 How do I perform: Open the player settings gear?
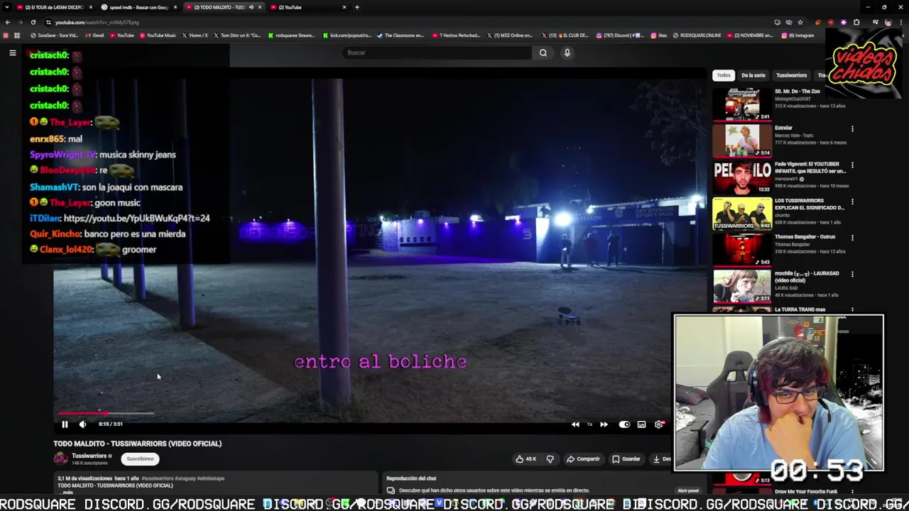click(659, 424)
